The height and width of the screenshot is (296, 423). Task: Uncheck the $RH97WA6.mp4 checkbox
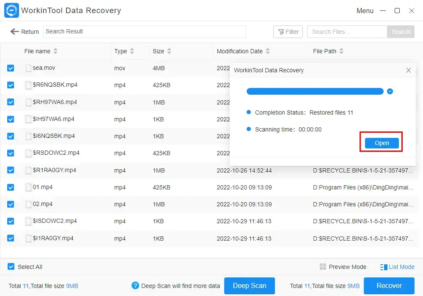(x=11, y=102)
